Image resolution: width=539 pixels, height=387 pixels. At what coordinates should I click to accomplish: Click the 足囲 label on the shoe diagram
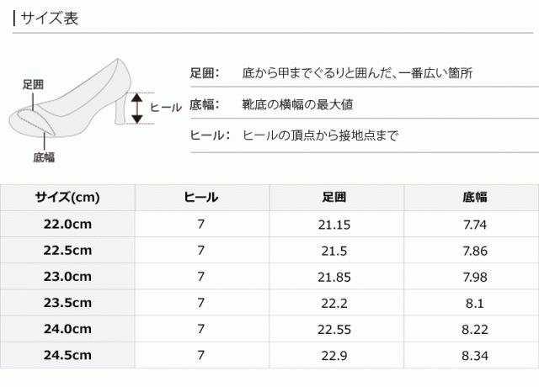[33, 84]
